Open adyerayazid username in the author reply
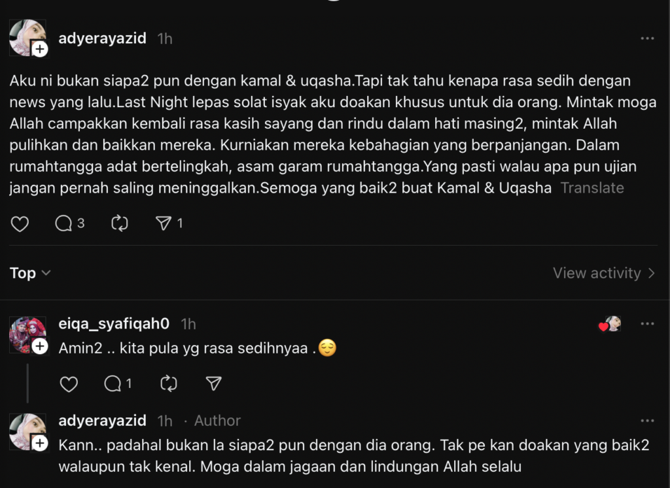Image resolution: width=670 pixels, height=488 pixels. pyautogui.click(x=102, y=421)
